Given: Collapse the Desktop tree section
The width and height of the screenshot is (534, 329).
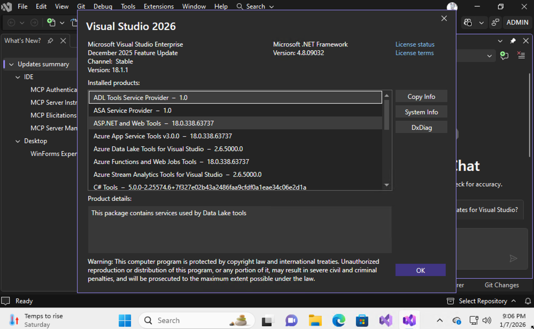Looking at the screenshot, I should (x=18, y=141).
